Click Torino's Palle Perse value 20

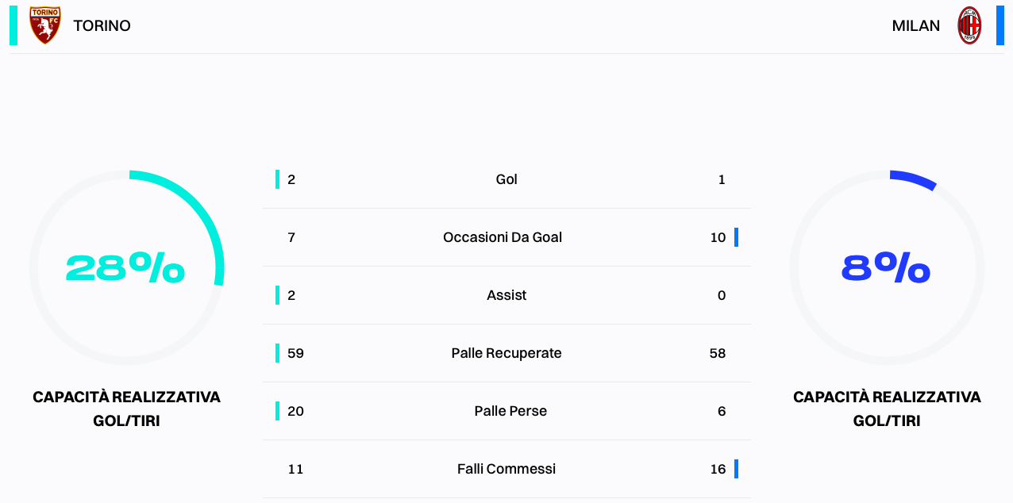(x=295, y=411)
